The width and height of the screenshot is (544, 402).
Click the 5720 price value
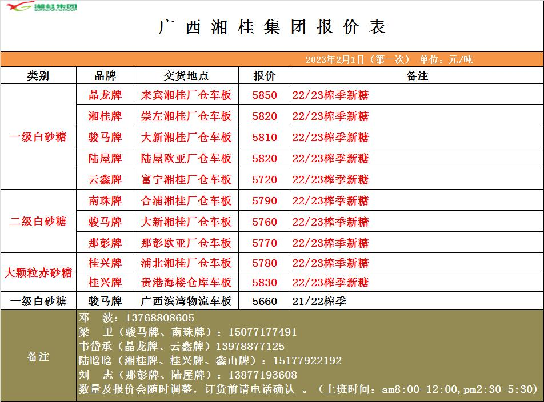click(x=264, y=180)
